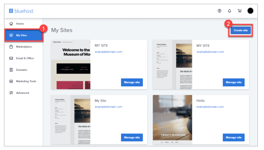Image resolution: width=264 pixels, height=150 pixels.
Task: Open exampledomain.com link on top-right MY SITE card
Action: coord(210,52)
